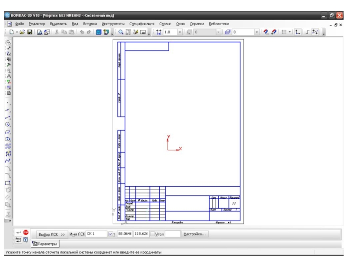348x261 pixels.
Task: Open the Инструменты menu
Action: pos(113,24)
